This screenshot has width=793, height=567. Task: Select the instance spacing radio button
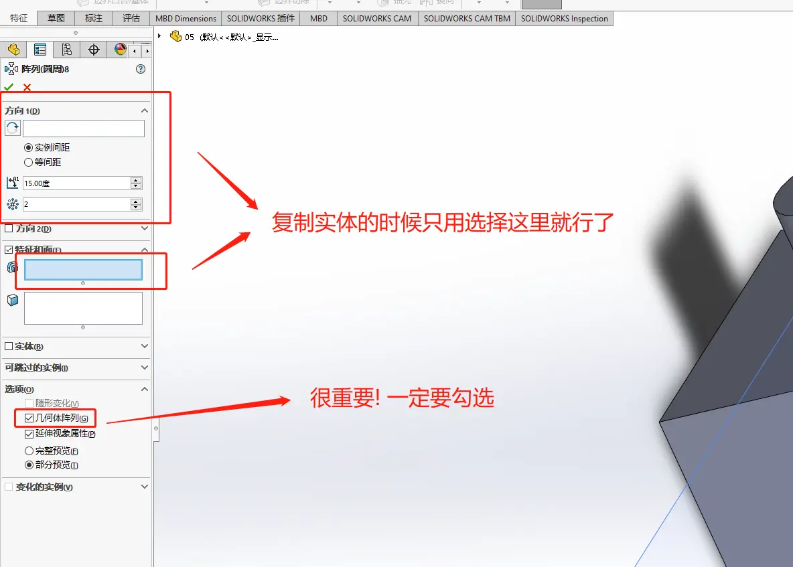pos(28,147)
